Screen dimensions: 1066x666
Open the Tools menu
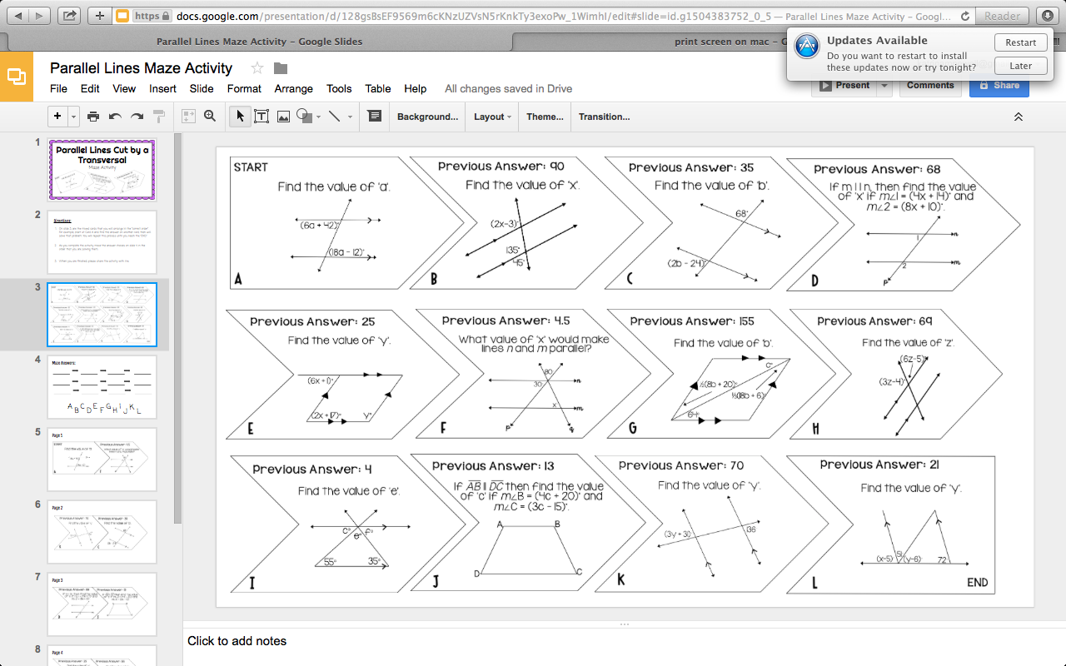click(339, 88)
